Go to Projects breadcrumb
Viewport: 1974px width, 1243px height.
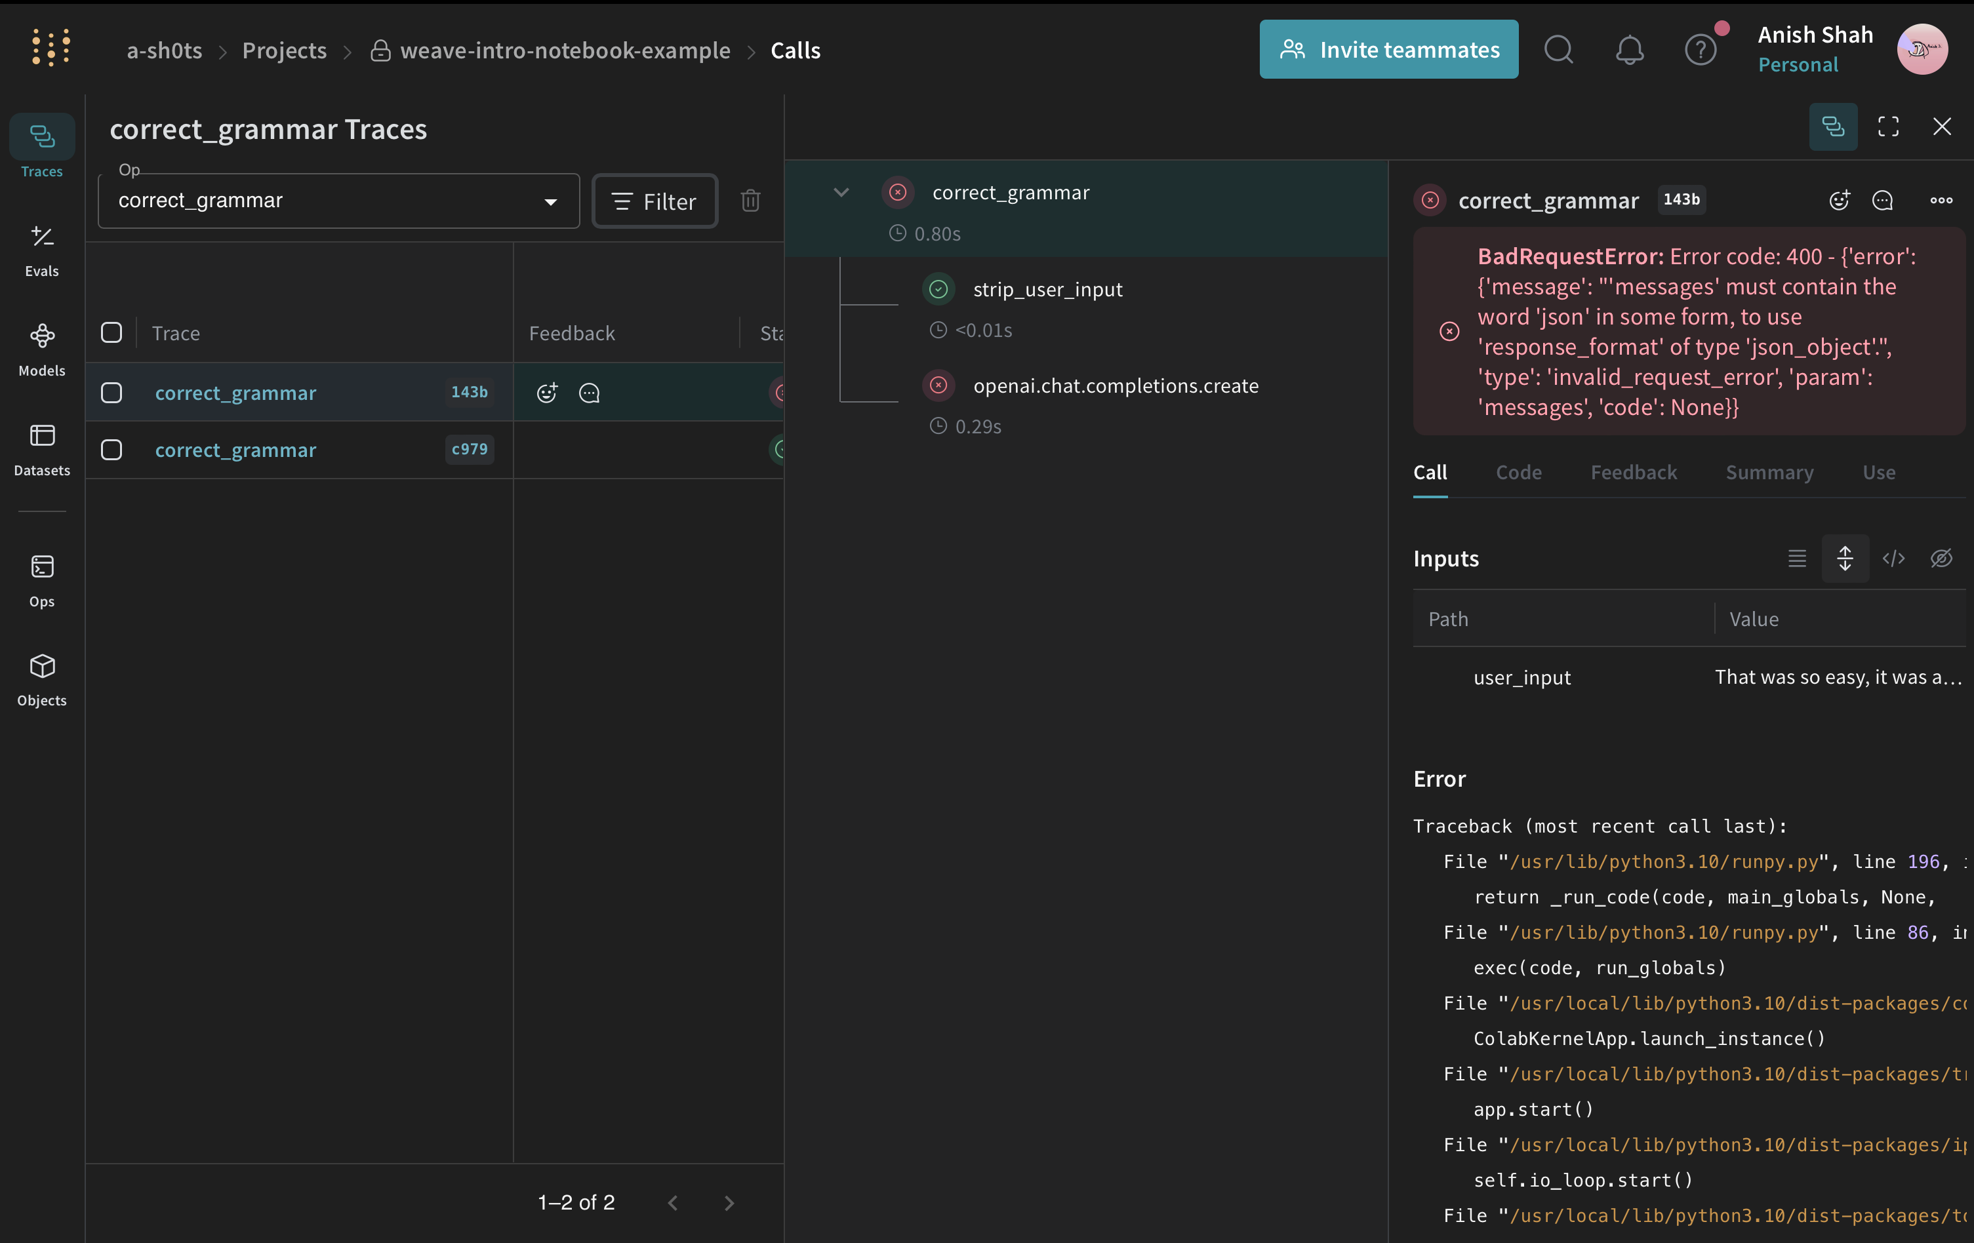[x=285, y=50]
